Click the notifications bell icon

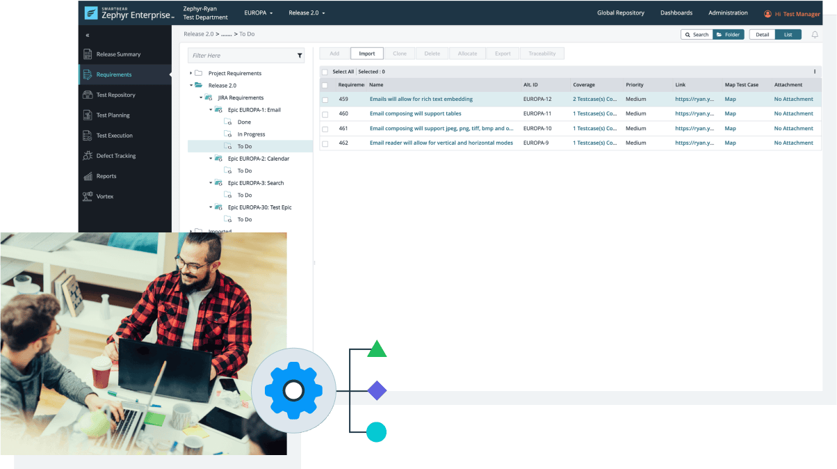point(815,34)
